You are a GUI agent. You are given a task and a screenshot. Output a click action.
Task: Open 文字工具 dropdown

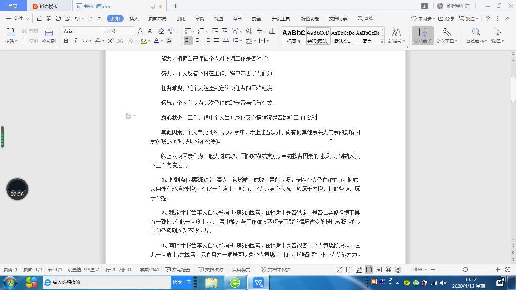(446, 41)
